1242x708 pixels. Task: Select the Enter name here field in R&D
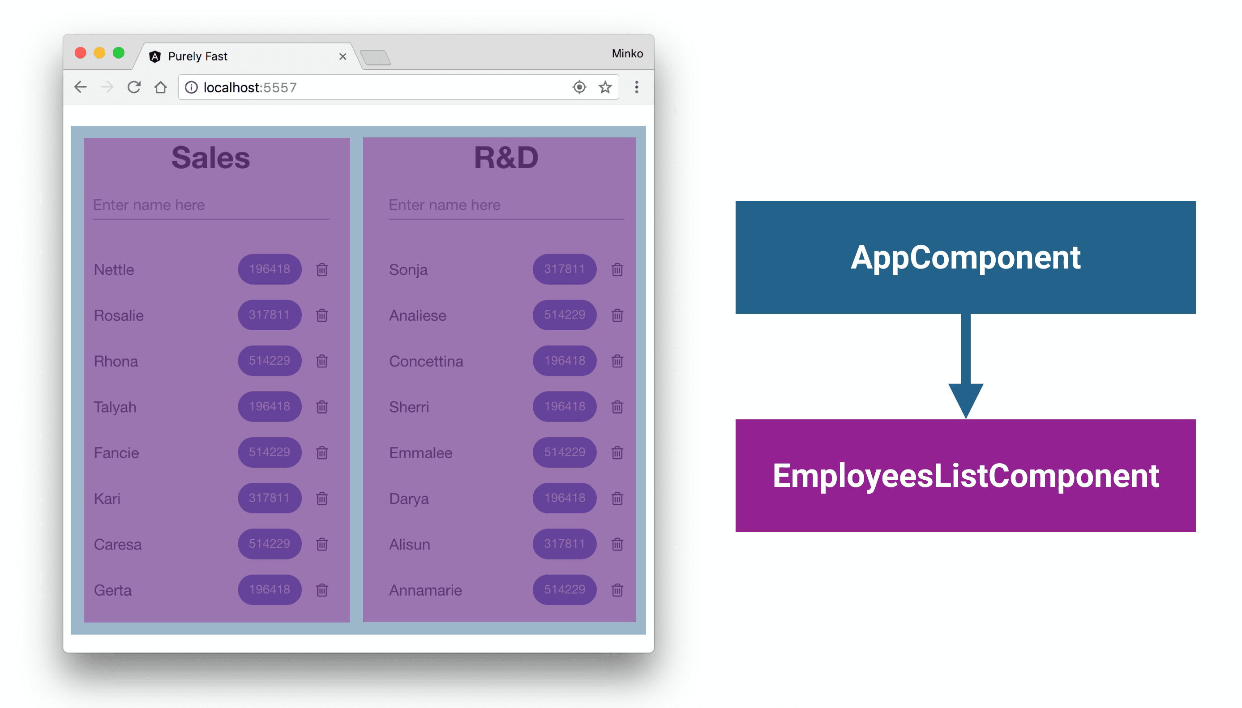point(503,205)
